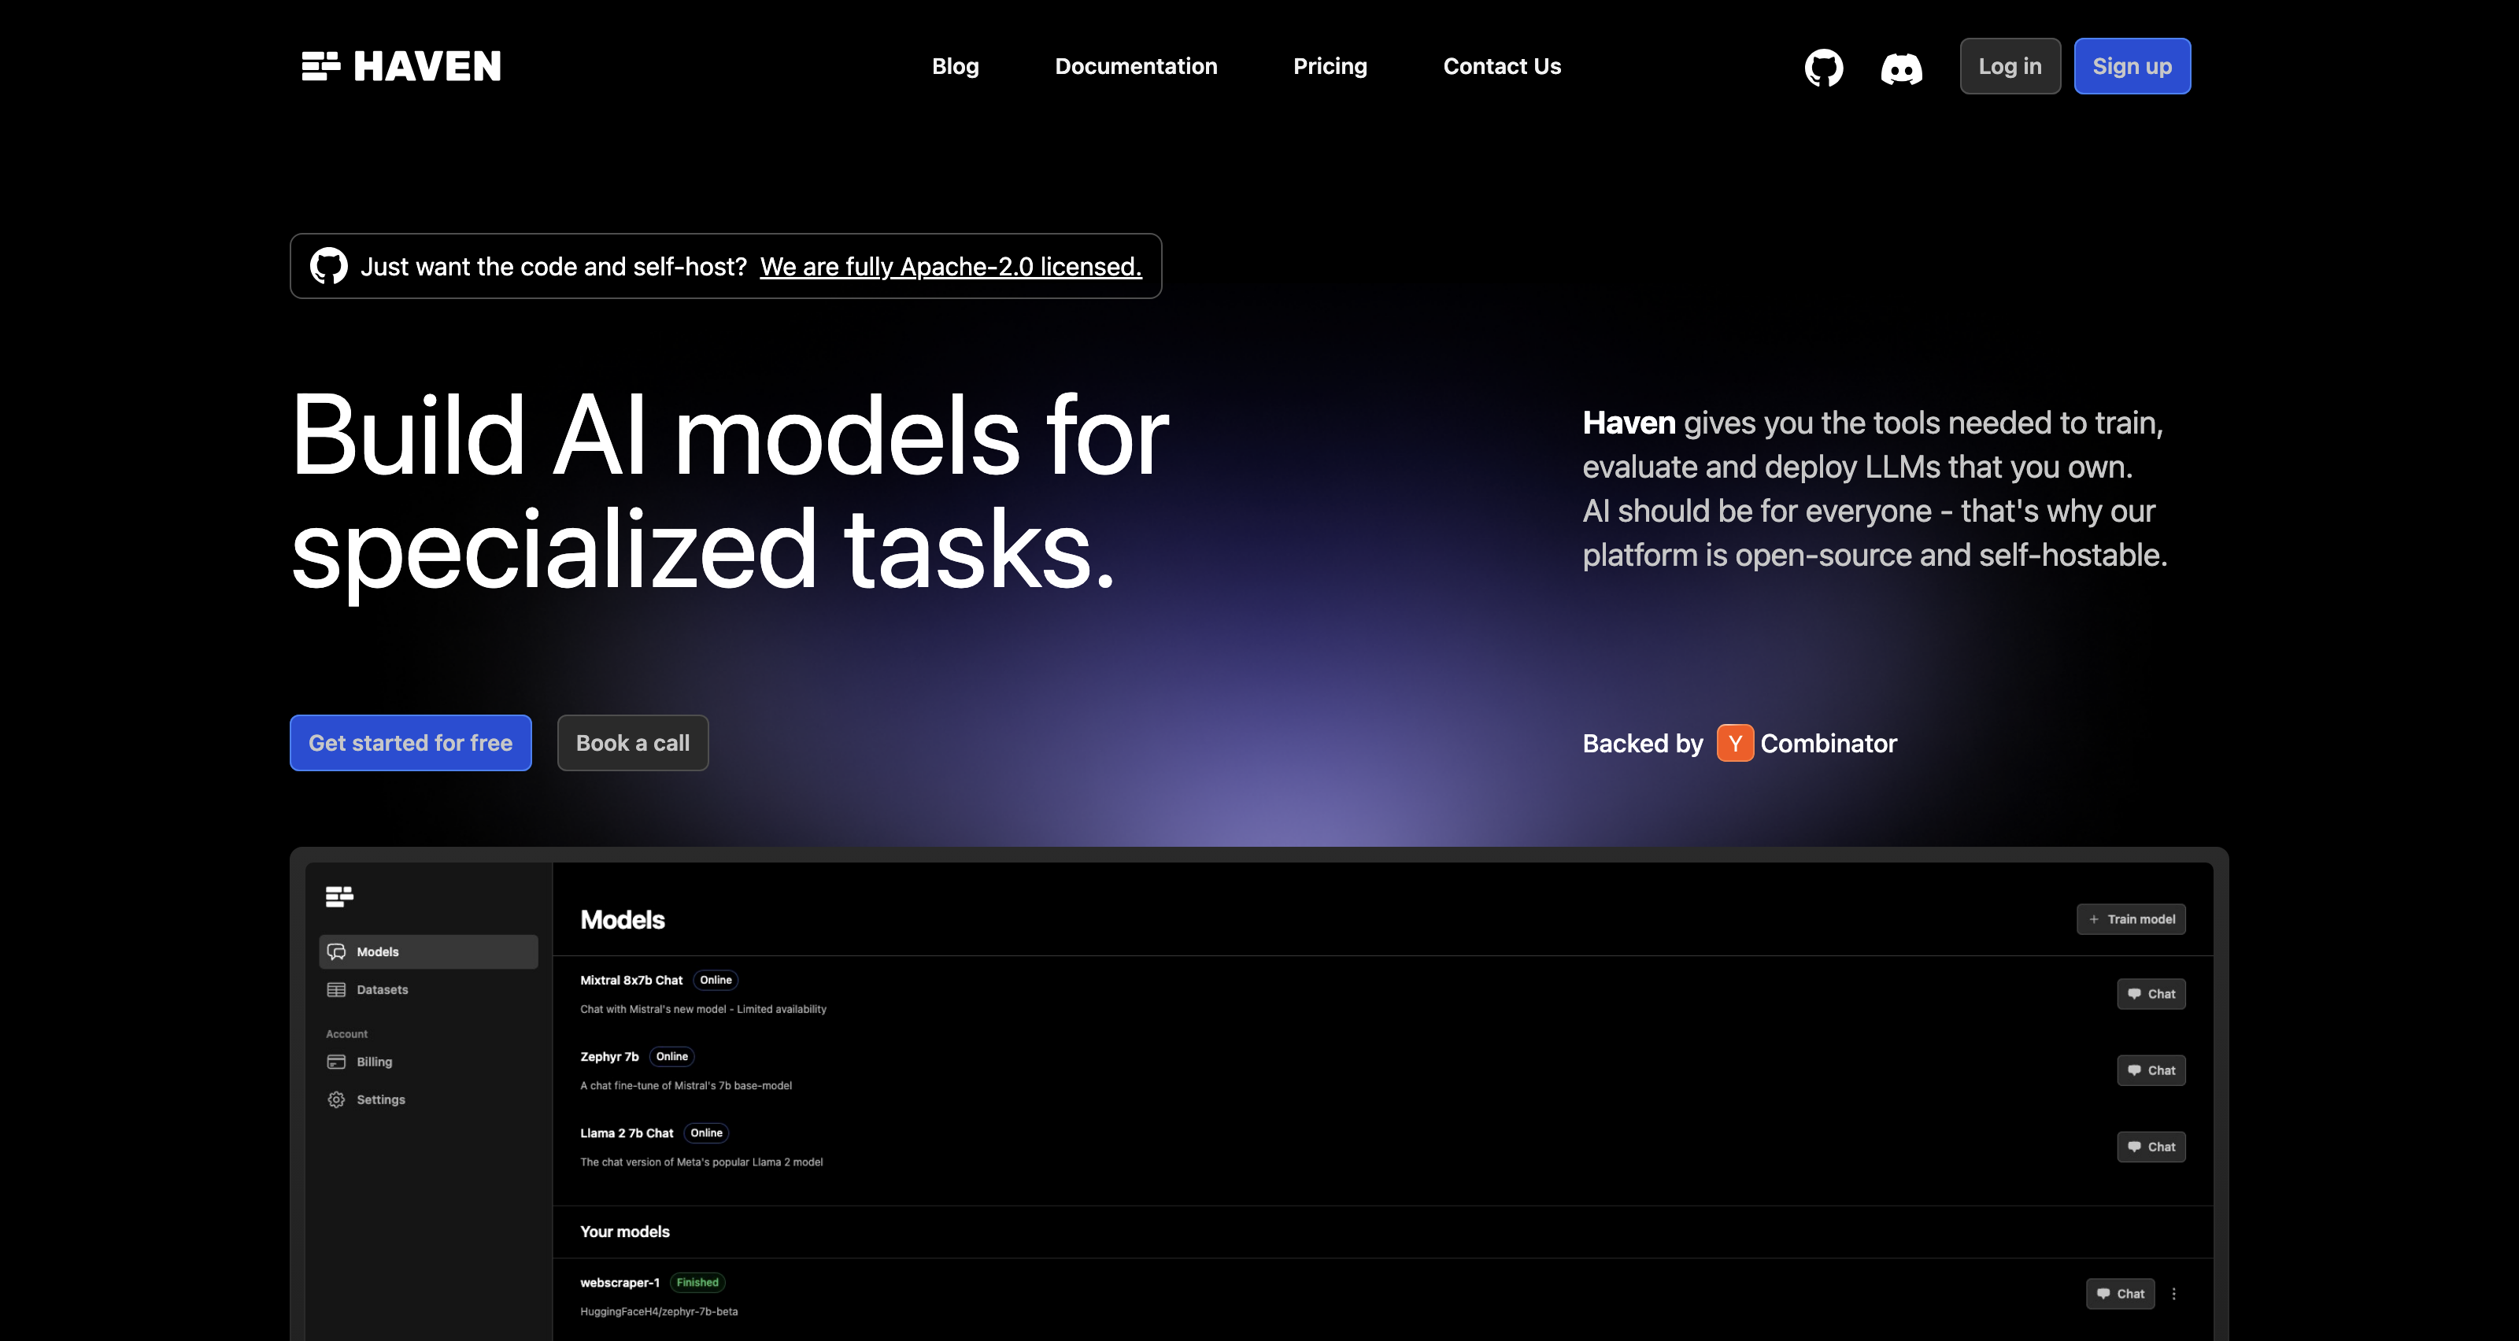This screenshot has height=1341, width=2519.
Task: Click the plus icon on Train model
Action: click(2094, 920)
